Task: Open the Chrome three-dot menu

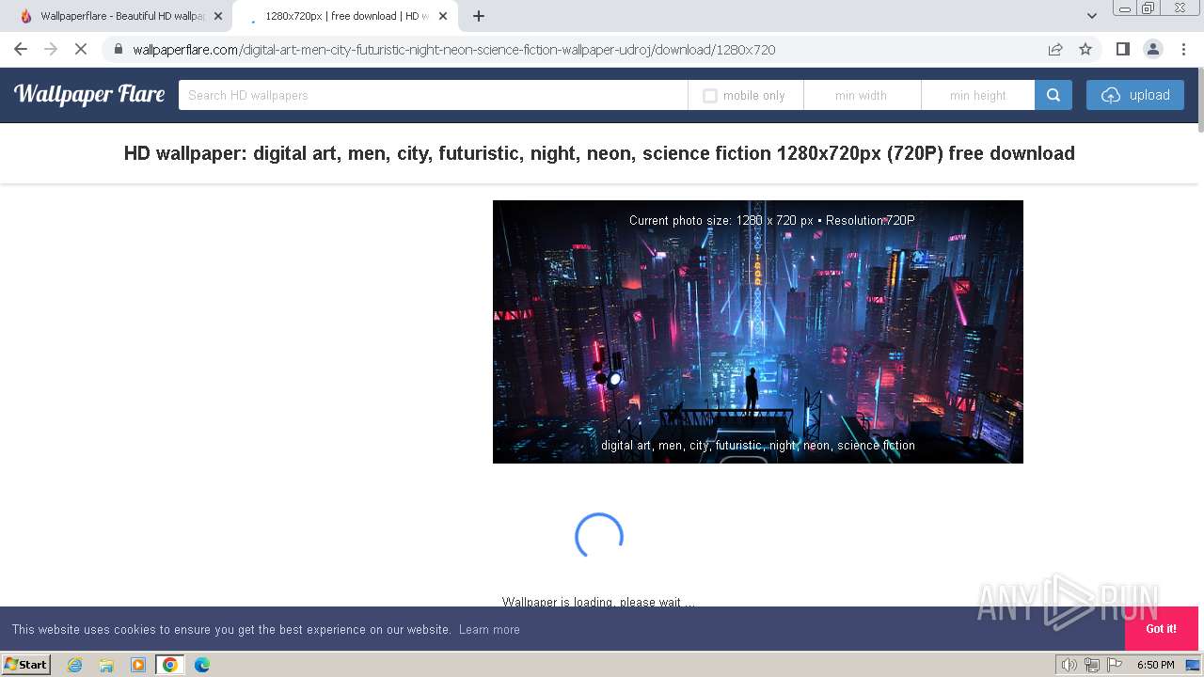Action: 1182,49
